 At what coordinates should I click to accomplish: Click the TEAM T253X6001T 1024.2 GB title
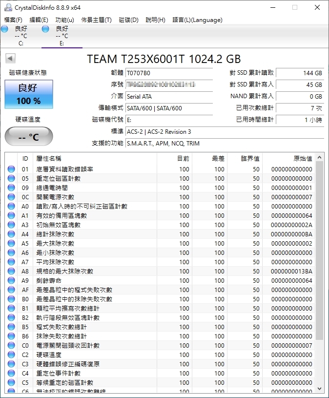164,59
